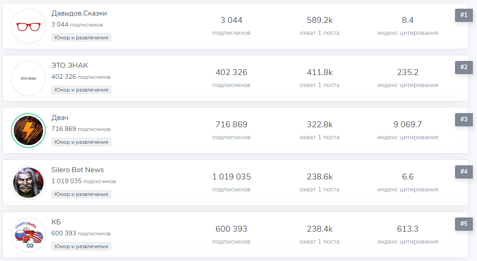This screenshot has width=477, height=261.
Task: Click the #3 rank badge
Action: 464,120
